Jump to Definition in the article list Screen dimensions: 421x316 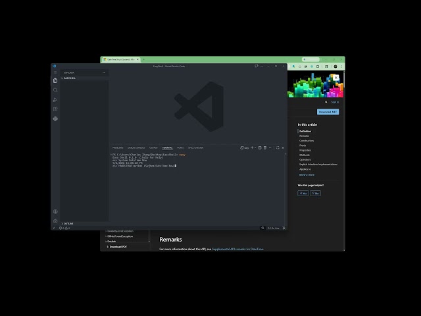pyautogui.click(x=305, y=131)
